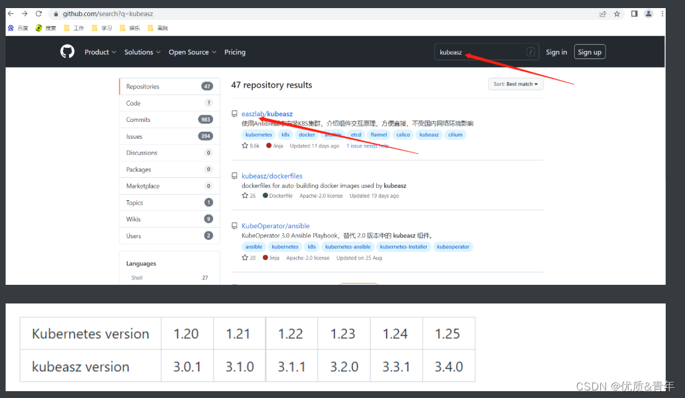Image resolution: width=685 pixels, height=398 pixels.
Task: Click the star icon of KubeOperator/ansible
Action: 245,257
